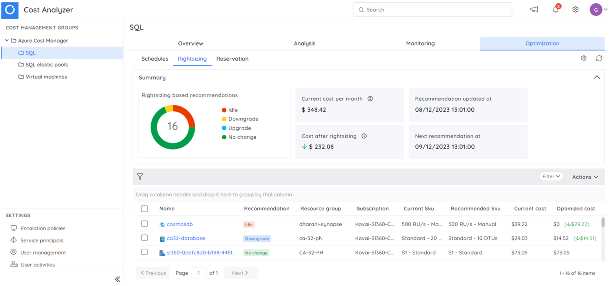Collapse the Azure Cost Manager tree
The image size is (613, 286).
tap(6, 40)
